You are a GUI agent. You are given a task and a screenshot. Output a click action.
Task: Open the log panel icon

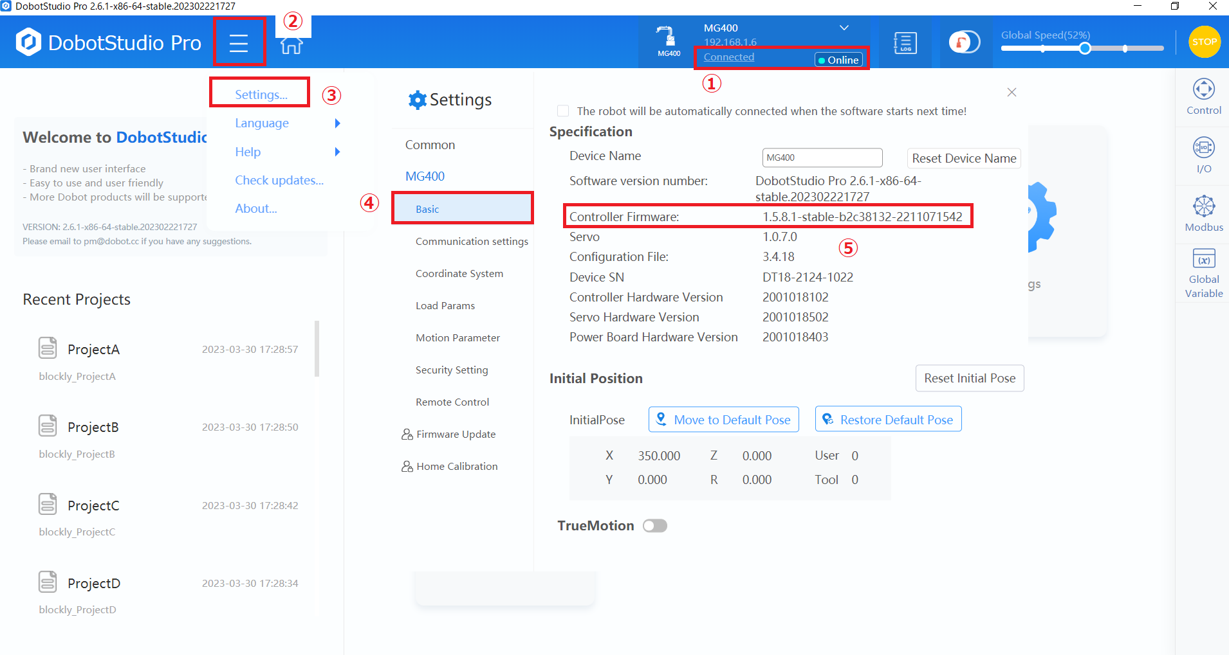pos(905,43)
